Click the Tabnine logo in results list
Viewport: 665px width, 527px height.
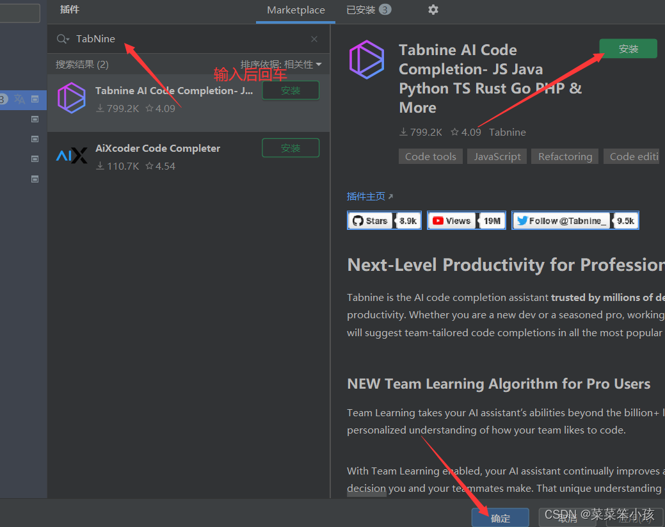pyautogui.click(x=72, y=97)
